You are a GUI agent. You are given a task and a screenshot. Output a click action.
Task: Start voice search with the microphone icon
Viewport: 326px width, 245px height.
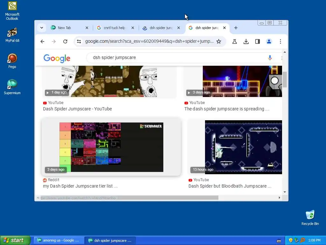click(x=270, y=58)
